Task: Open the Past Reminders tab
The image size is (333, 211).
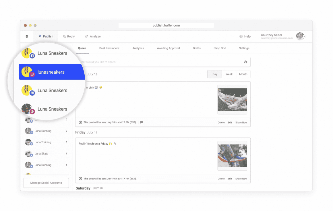Action: click(x=109, y=48)
